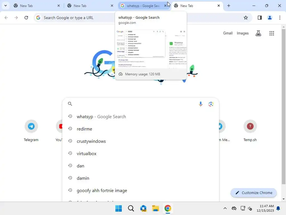Screen dimensions: 286x215
Task: Close the second New Tab
Action: click(x=112, y=6)
